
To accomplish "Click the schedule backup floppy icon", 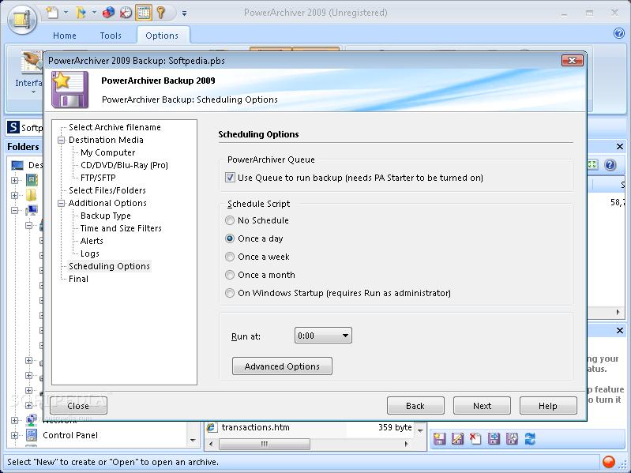I will 512,438.
